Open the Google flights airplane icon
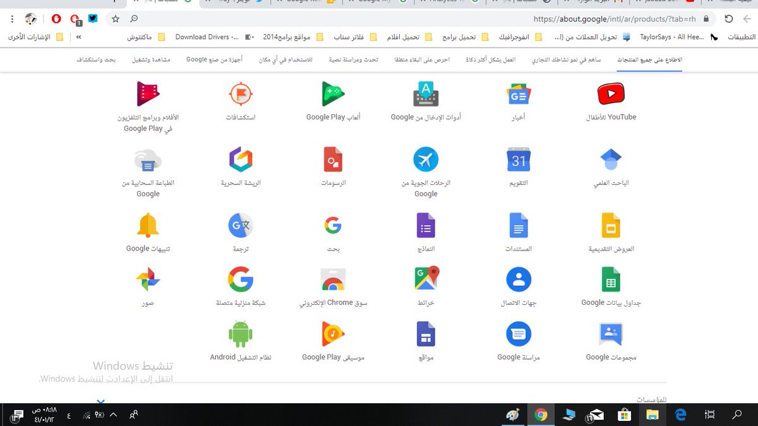This screenshot has height=426, width=758. pos(426,160)
